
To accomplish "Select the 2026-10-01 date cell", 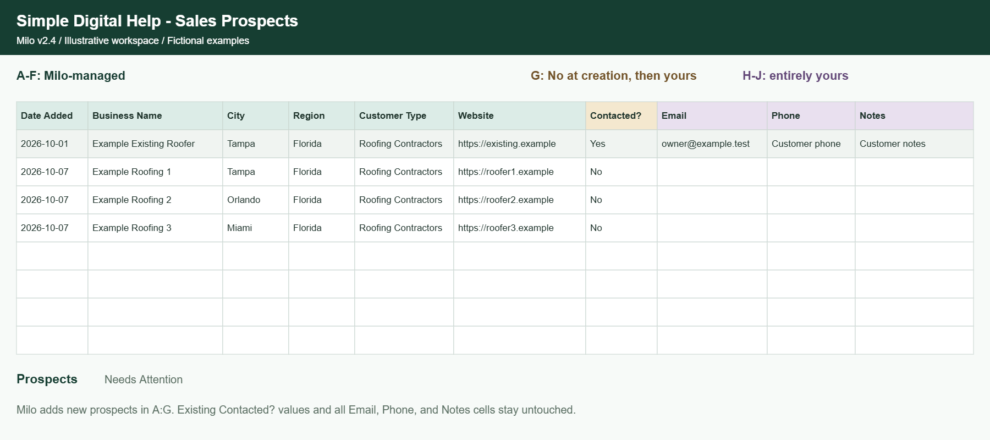I will 52,144.
